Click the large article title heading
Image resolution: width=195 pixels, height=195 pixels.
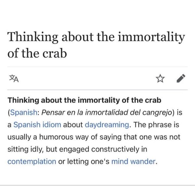pyautogui.click(x=96, y=44)
